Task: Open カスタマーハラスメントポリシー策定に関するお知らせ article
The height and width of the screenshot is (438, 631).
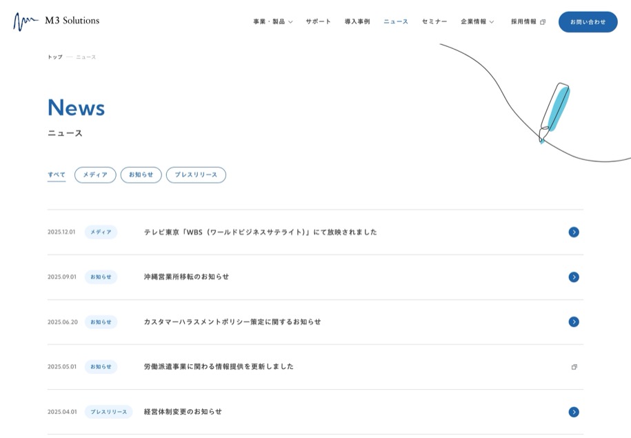Action: 232,321
